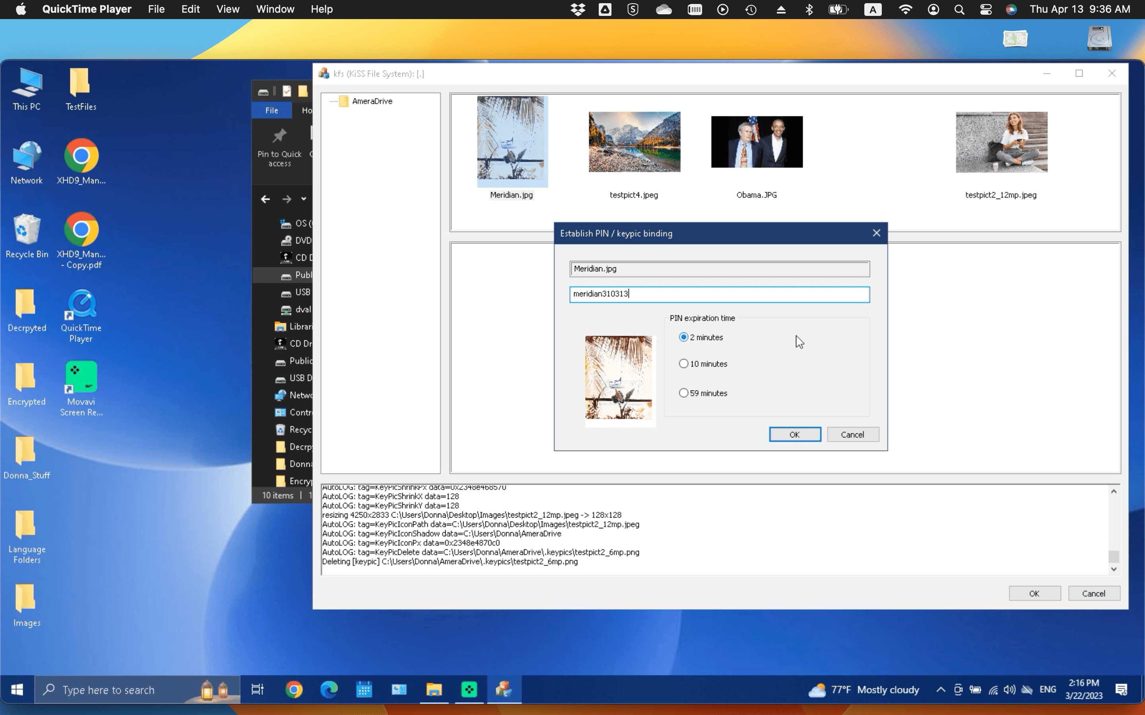
Task: Open Google Chrome from Windows taskbar
Action: [294, 690]
